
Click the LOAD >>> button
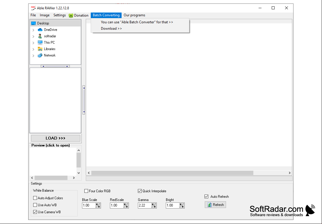click(x=56, y=138)
